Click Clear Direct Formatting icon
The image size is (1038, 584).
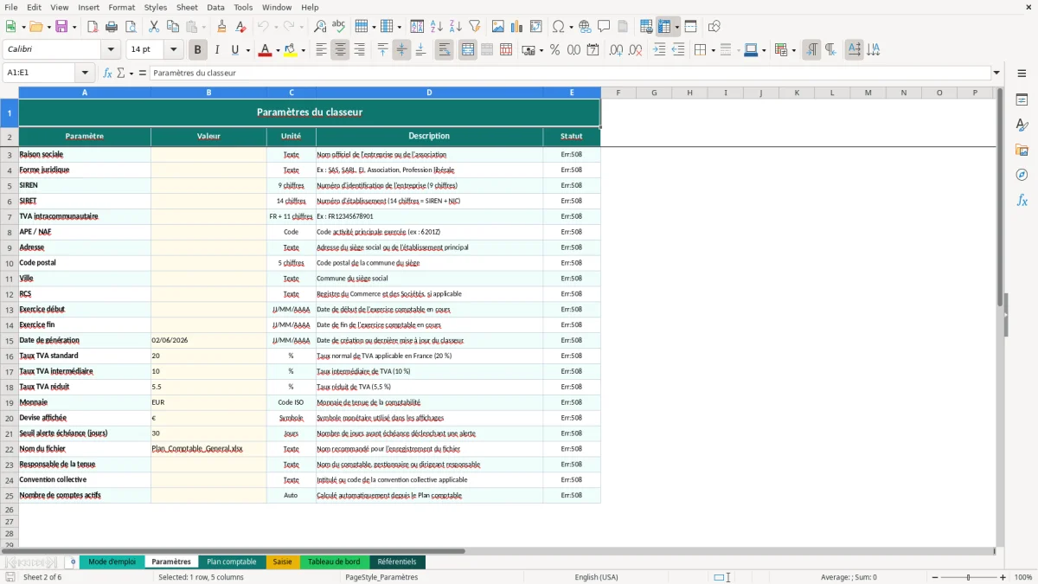point(241,27)
